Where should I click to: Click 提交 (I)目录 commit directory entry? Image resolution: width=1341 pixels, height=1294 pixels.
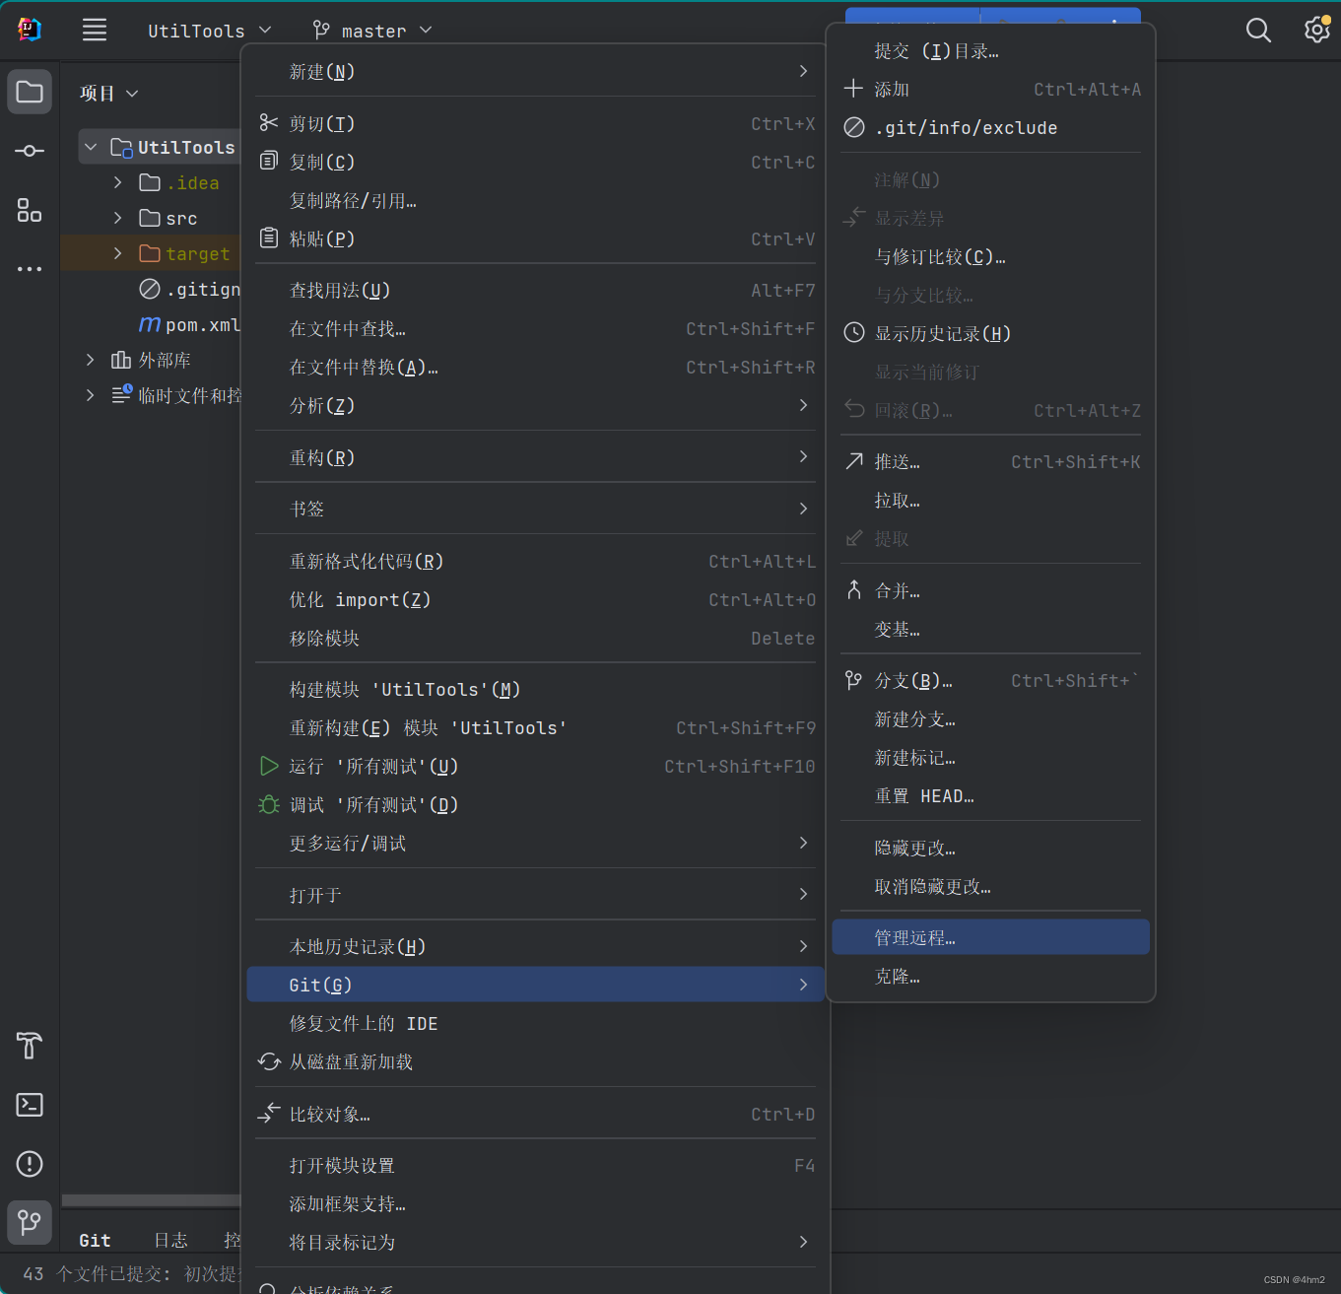(x=990, y=50)
